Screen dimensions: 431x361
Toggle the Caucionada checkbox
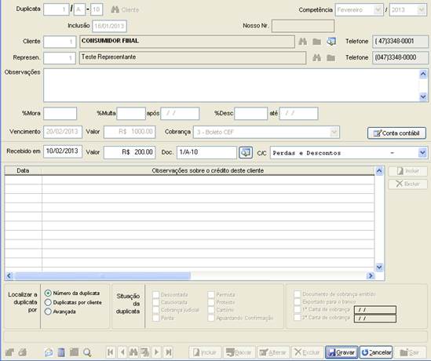click(156, 302)
